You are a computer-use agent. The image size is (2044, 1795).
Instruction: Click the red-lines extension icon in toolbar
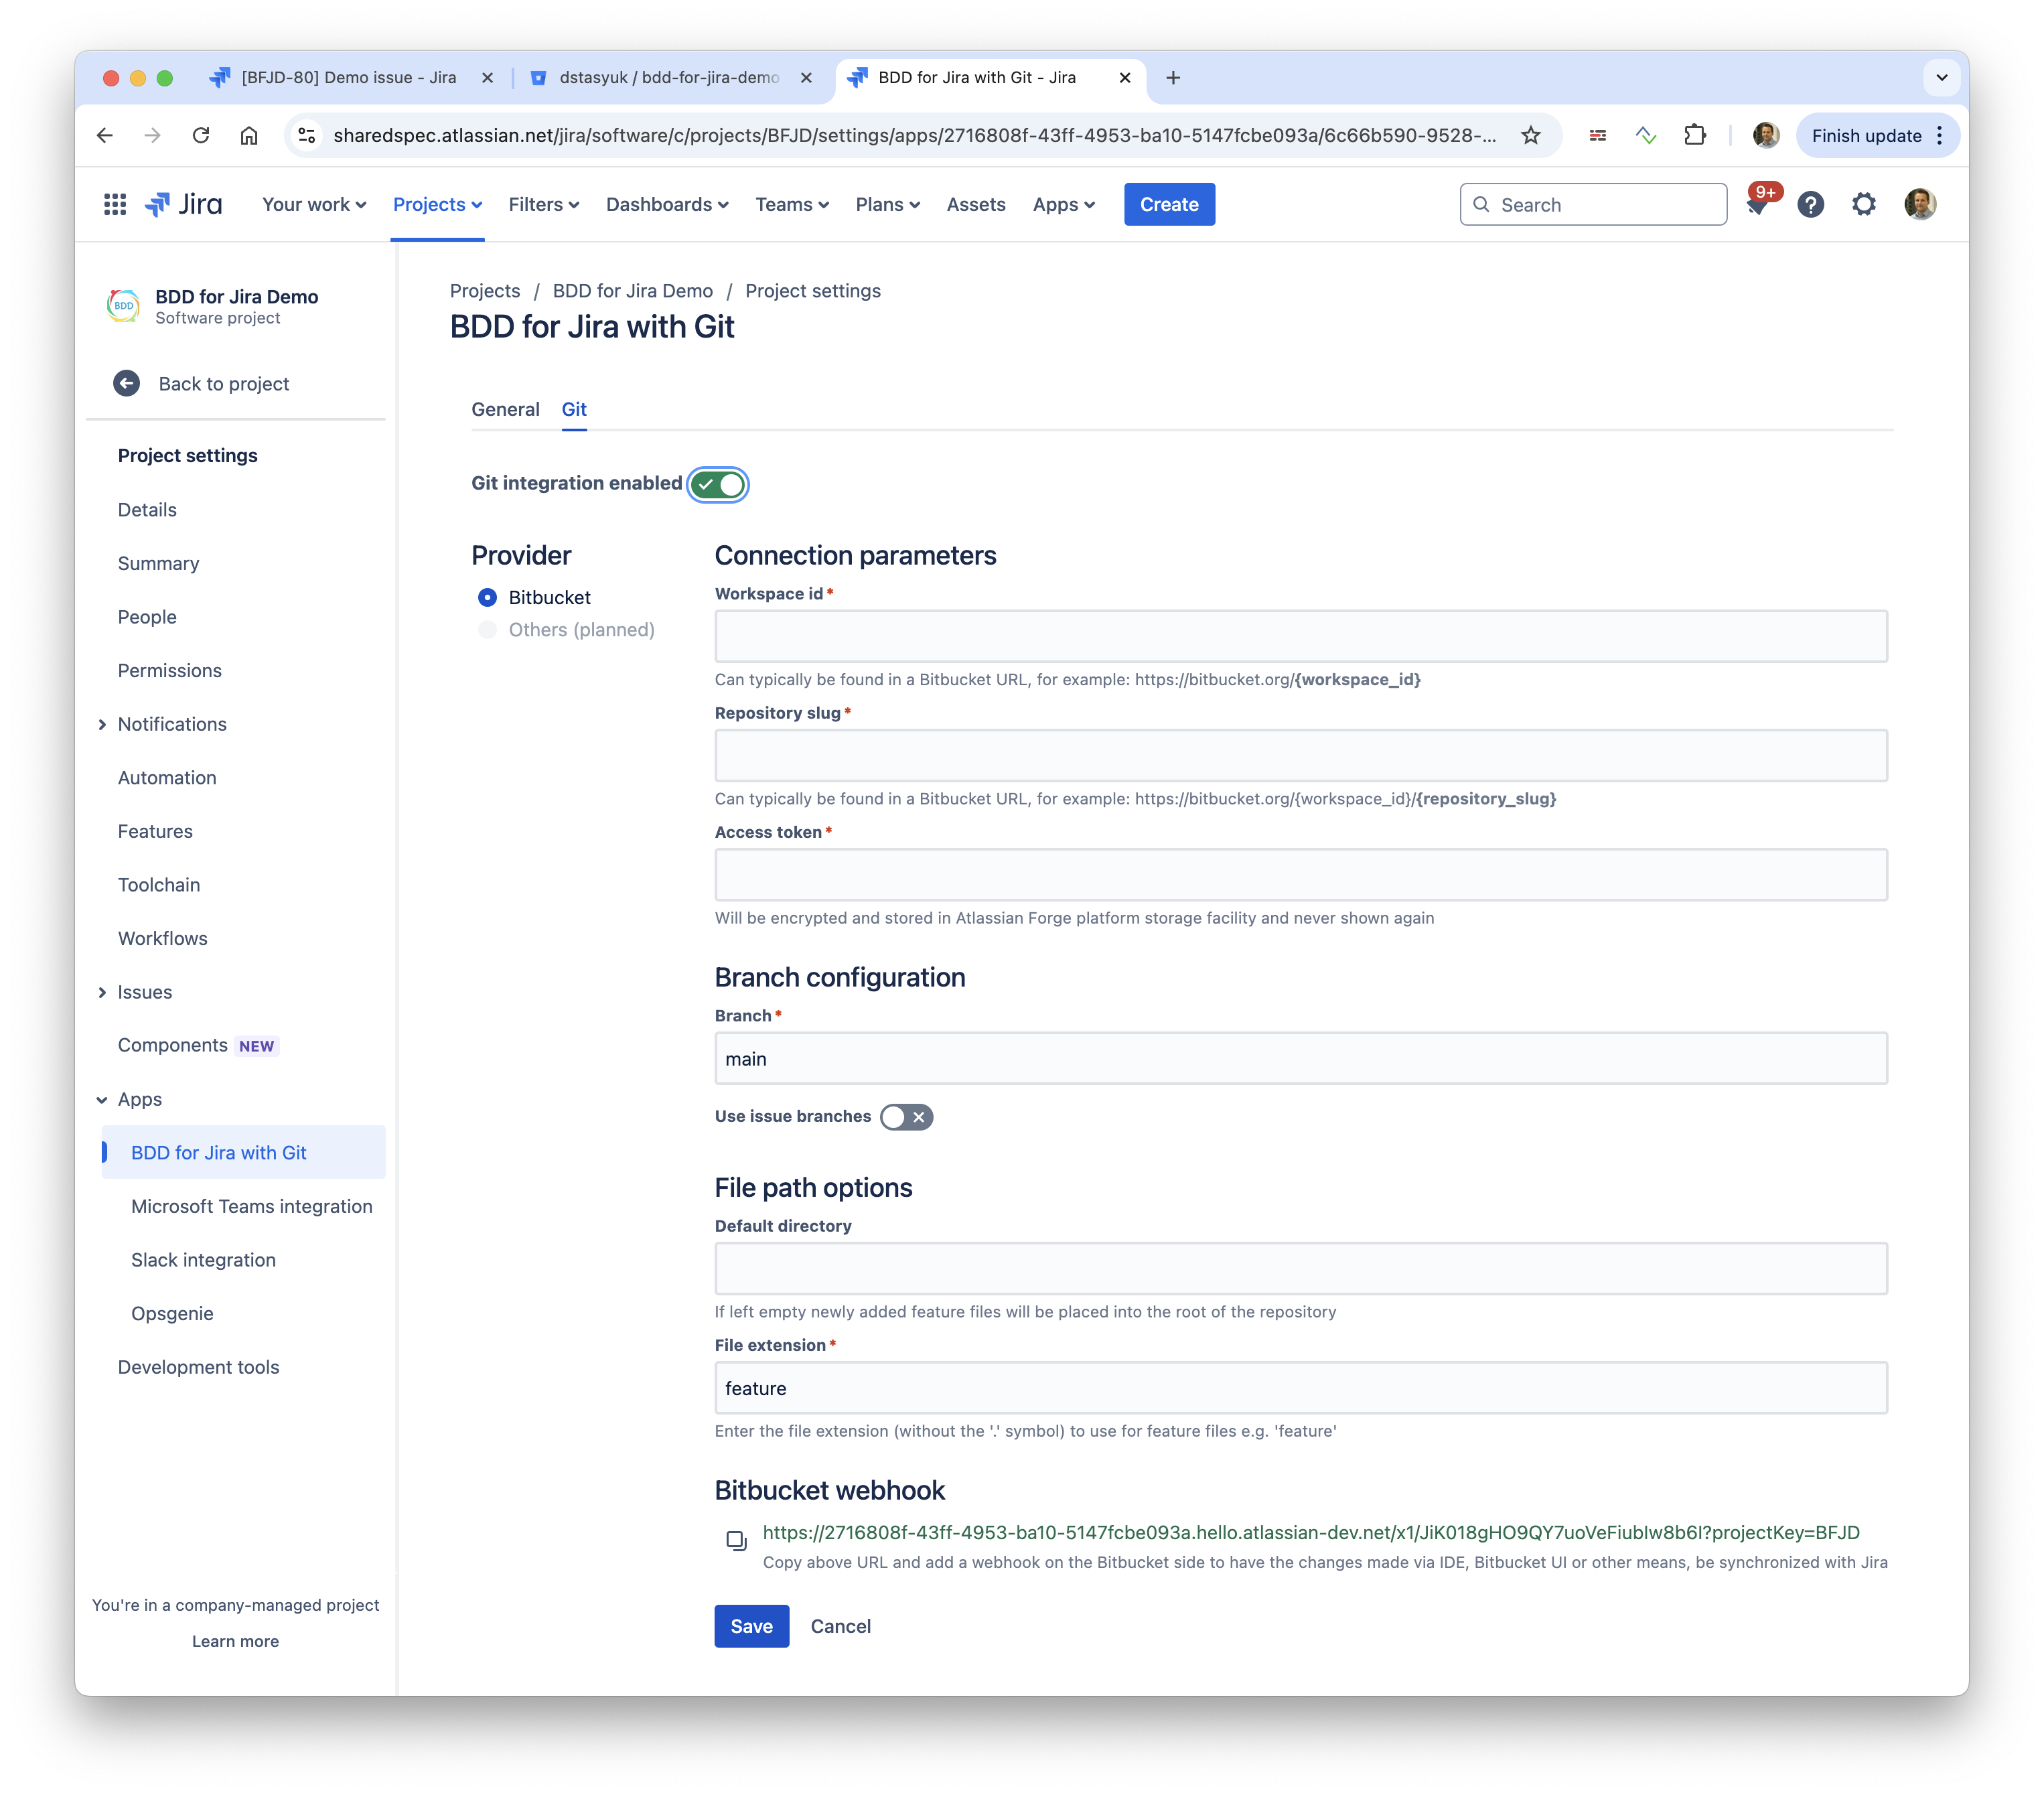tap(1598, 135)
